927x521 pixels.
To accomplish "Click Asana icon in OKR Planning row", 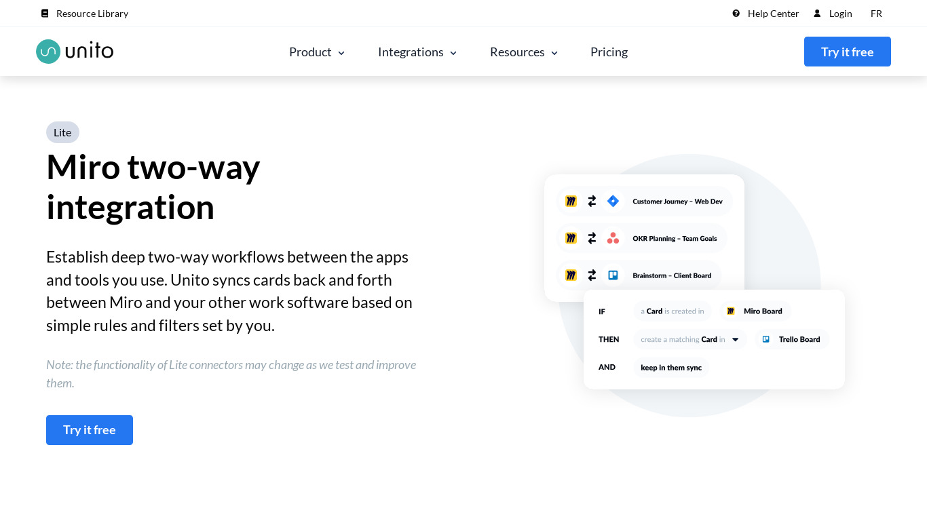I will (x=613, y=238).
